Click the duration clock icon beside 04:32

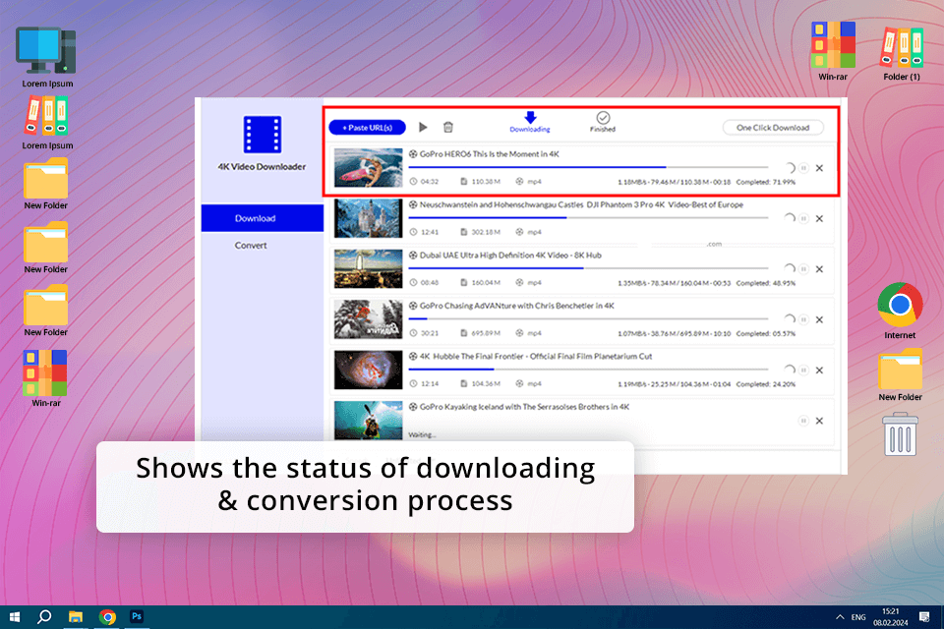[x=413, y=181]
